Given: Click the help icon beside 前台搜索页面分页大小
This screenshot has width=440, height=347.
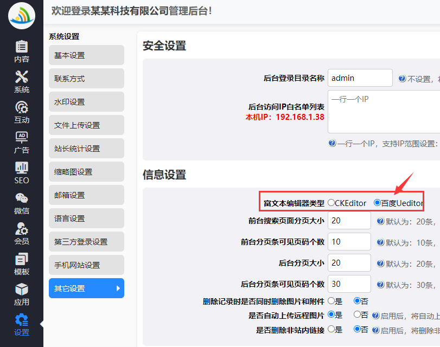Looking at the screenshot, I should click(x=381, y=221).
